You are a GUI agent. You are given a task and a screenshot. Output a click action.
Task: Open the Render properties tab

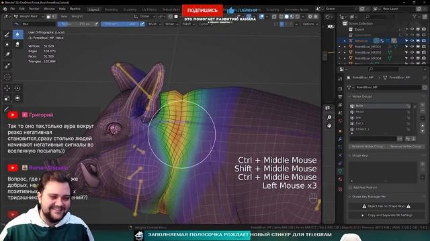click(x=341, y=89)
